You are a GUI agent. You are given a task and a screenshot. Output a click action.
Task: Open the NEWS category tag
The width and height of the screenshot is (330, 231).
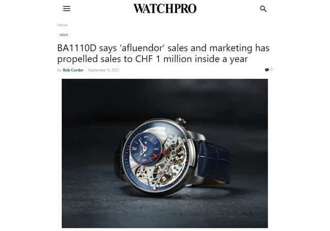tap(63, 35)
